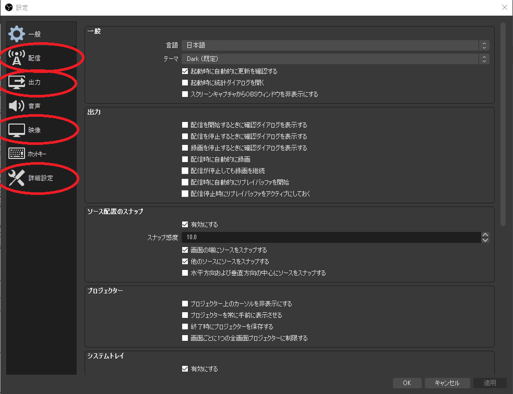Close the 設定 window
513x394 pixels.
pyautogui.click(x=505, y=7)
